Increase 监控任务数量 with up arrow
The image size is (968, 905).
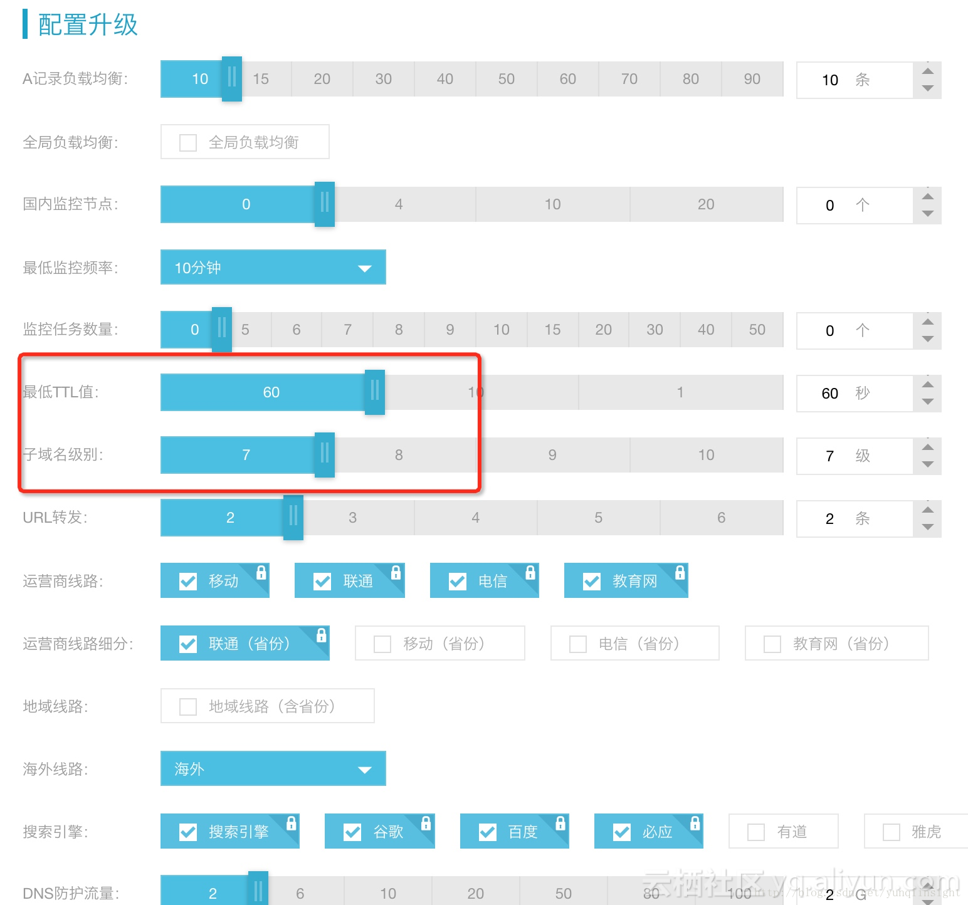[928, 322]
